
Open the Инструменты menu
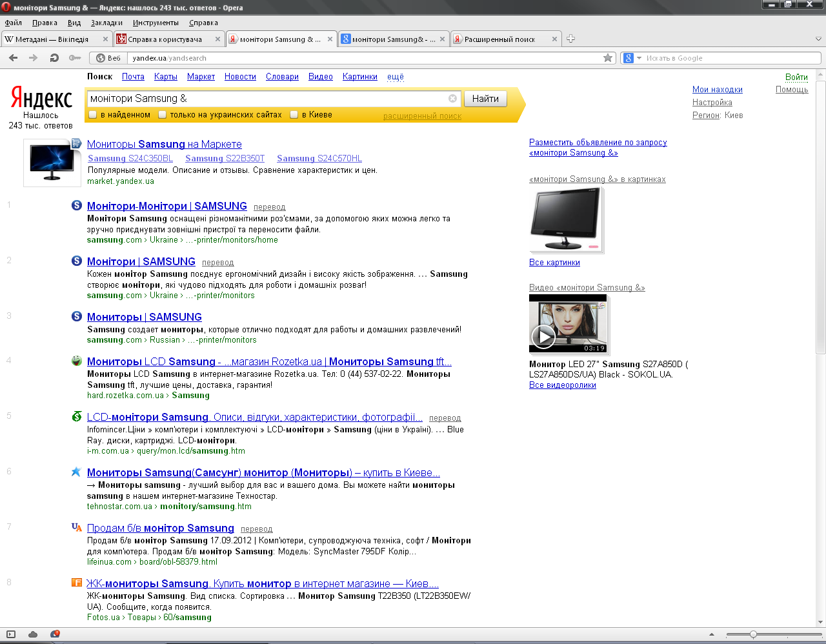click(156, 23)
